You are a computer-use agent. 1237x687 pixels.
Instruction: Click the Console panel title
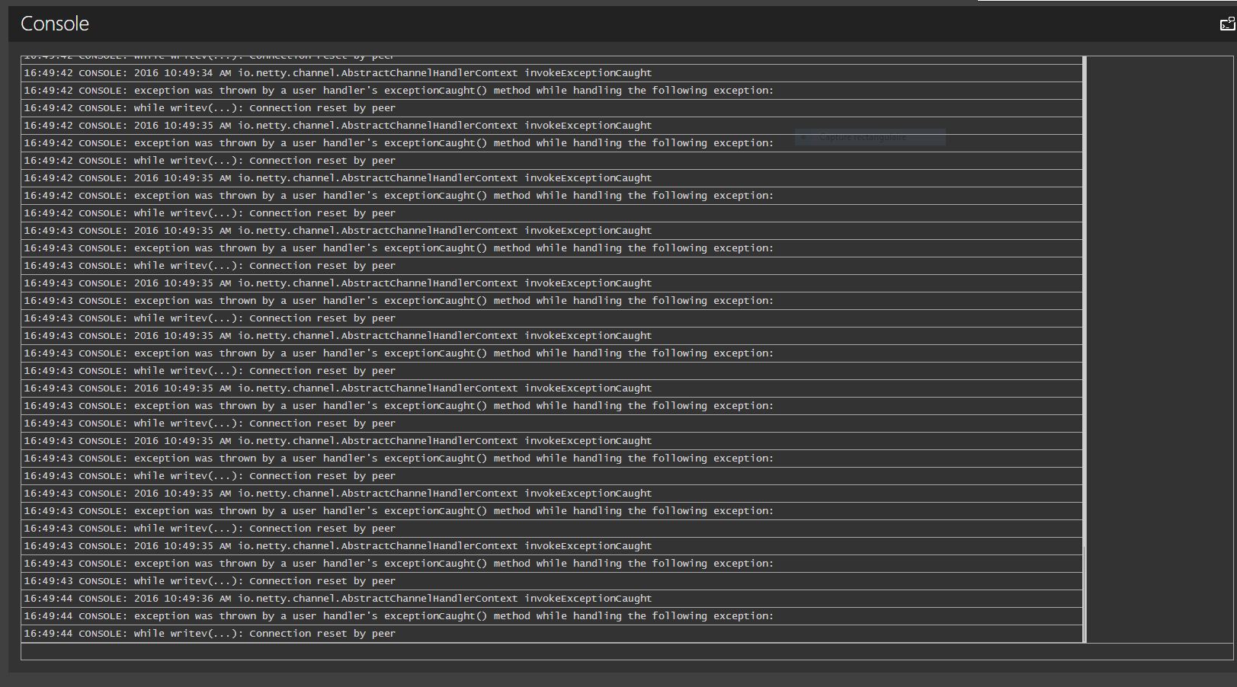tap(55, 24)
